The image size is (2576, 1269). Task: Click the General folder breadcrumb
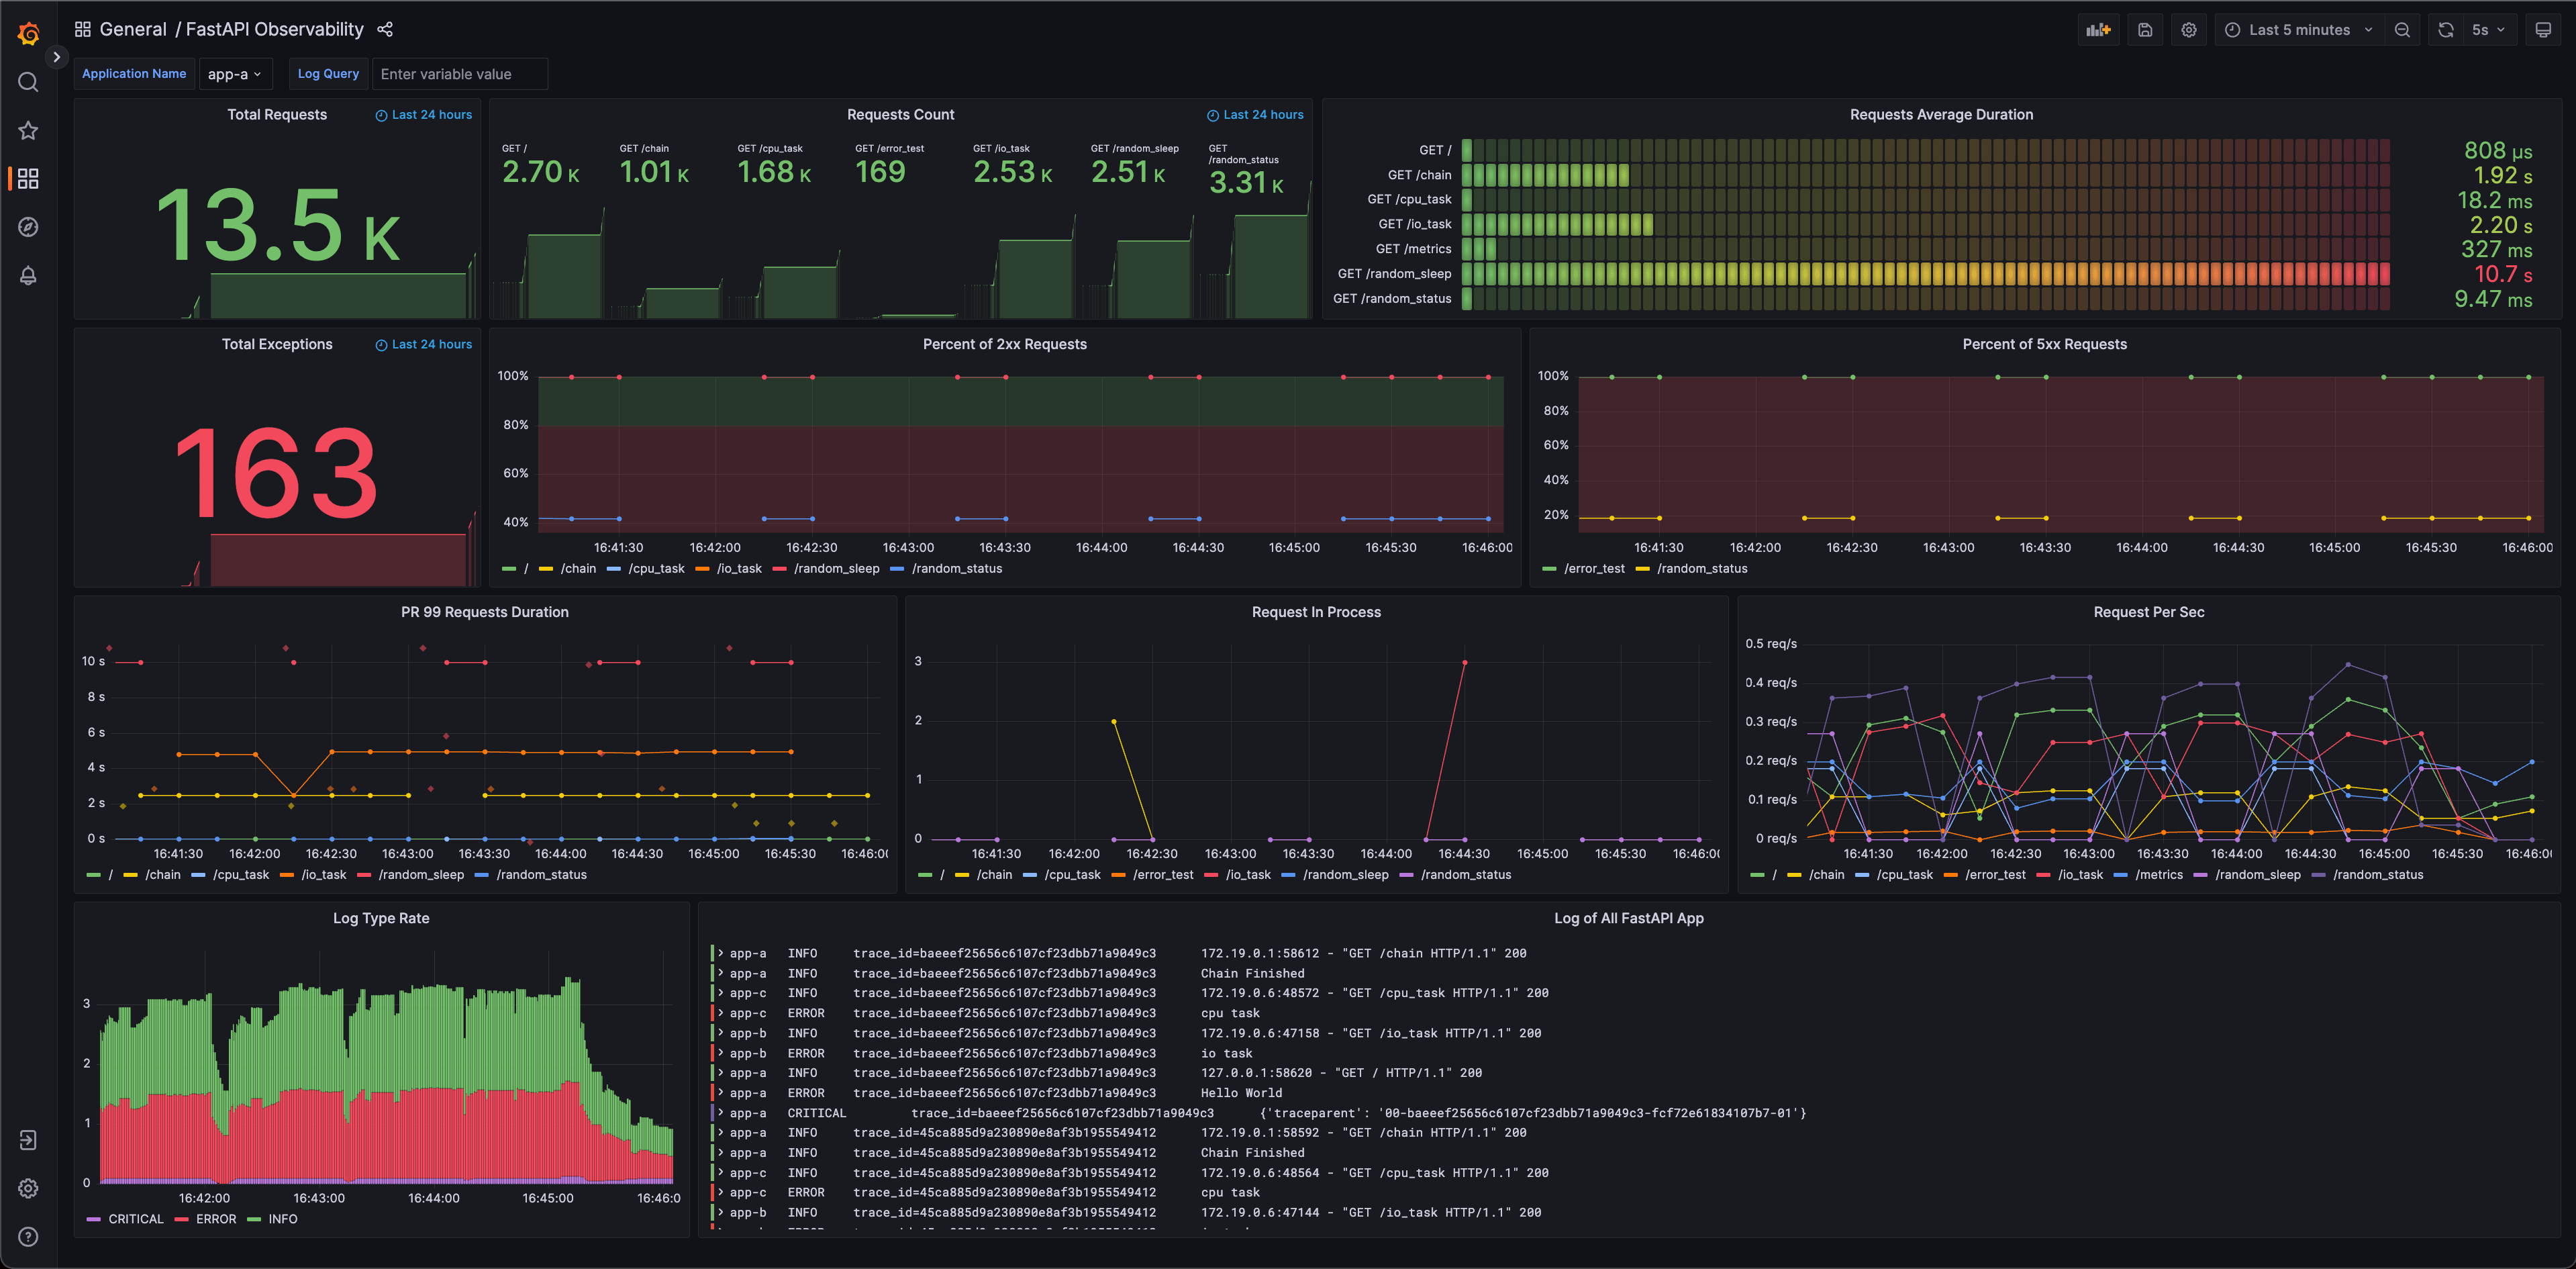click(133, 30)
